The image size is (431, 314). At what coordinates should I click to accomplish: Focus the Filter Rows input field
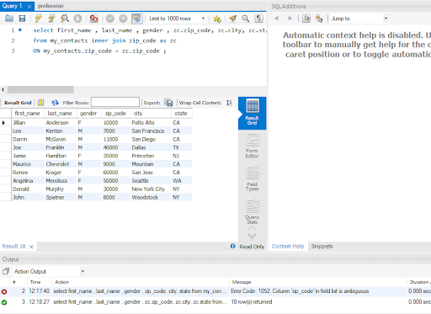pos(115,102)
